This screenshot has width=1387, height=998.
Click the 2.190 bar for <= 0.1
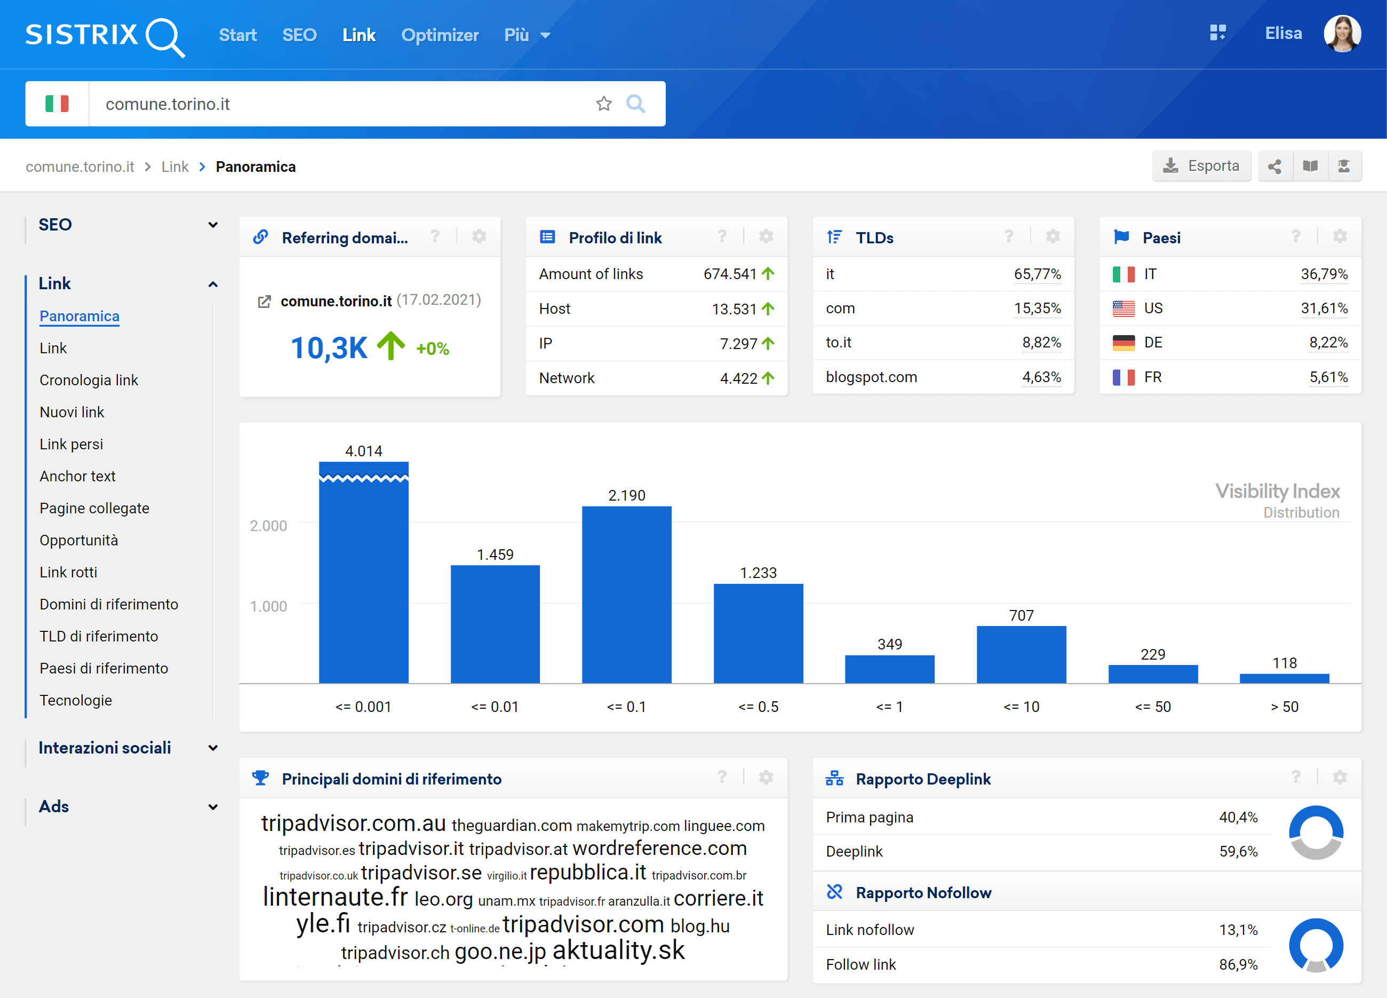626,593
